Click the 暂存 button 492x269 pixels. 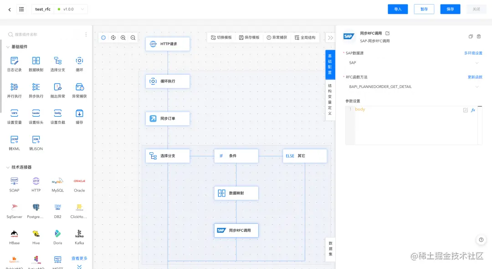[424, 9]
